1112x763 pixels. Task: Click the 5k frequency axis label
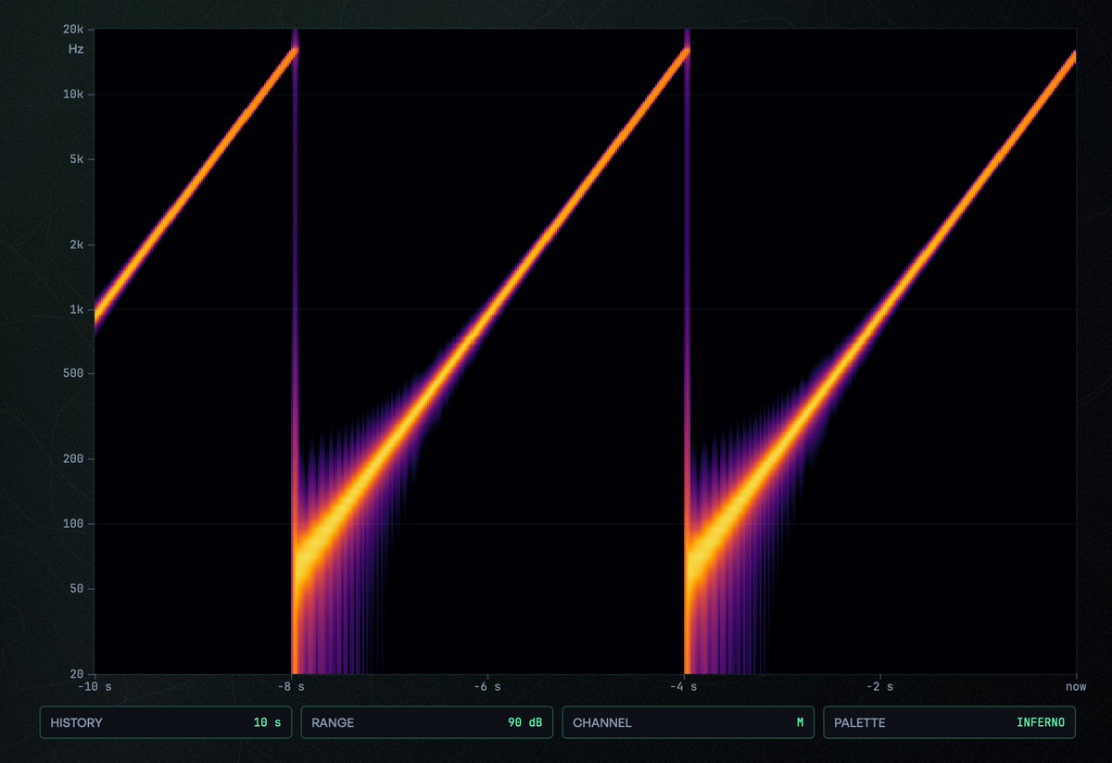coord(78,159)
